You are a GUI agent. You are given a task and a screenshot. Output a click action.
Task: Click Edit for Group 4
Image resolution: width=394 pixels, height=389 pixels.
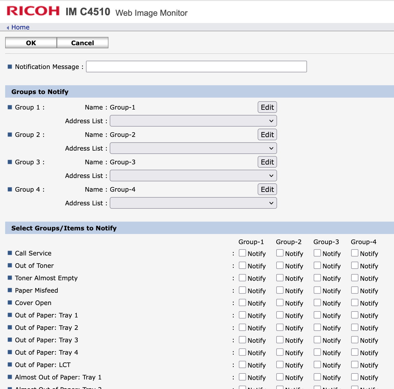[x=267, y=189]
